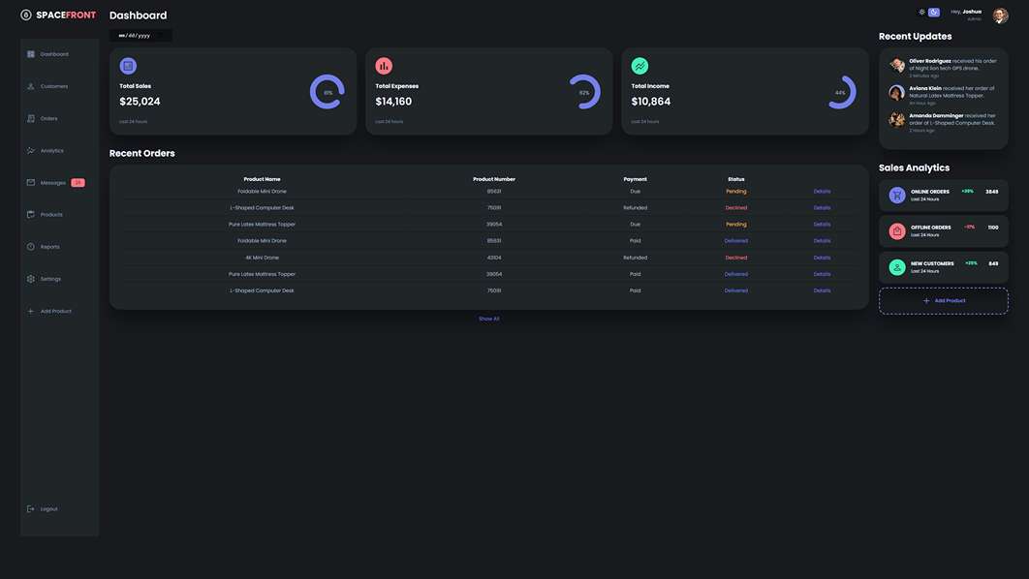Image resolution: width=1029 pixels, height=579 pixels.
Task: Click the Oliver Rodriguez update text
Action: point(952,64)
